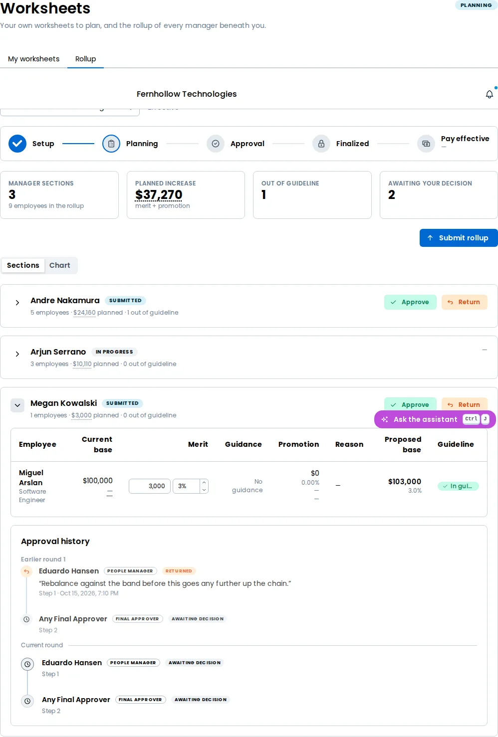Approve Andre Nakamura's submitted section

[410, 302]
